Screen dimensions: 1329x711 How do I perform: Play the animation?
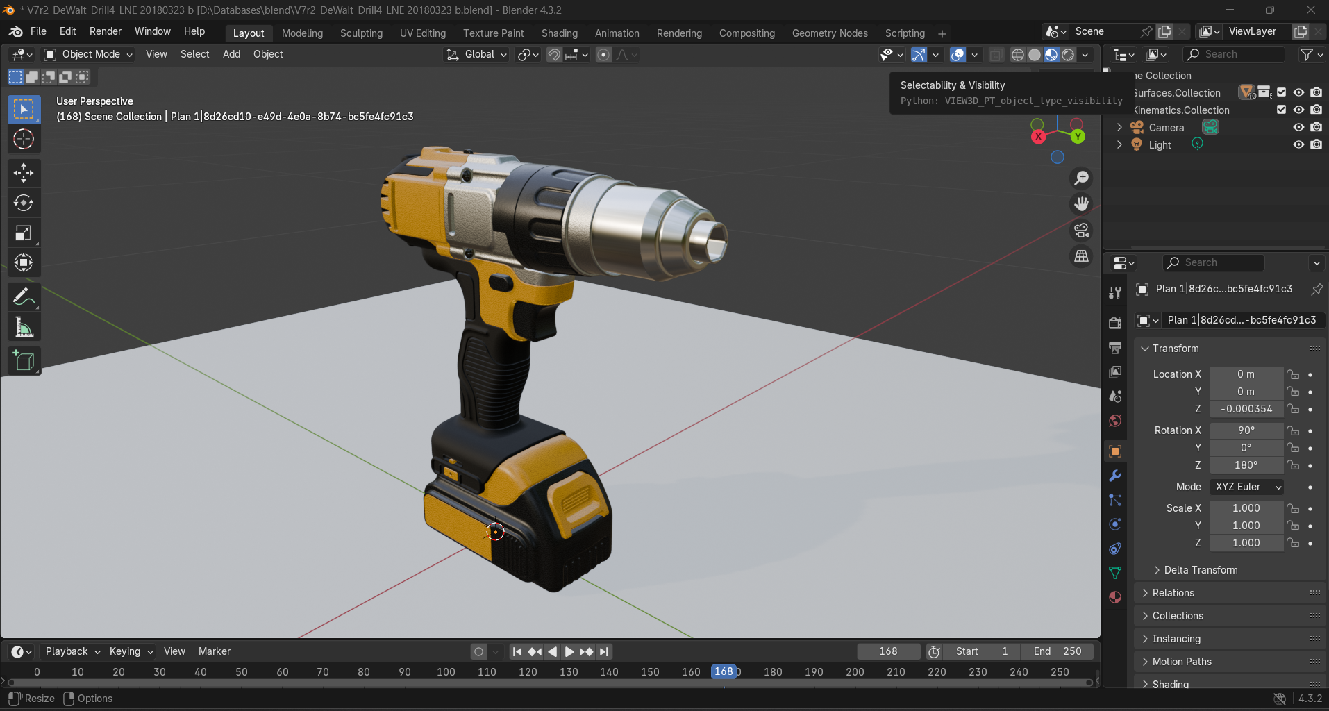click(x=569, y=651)
